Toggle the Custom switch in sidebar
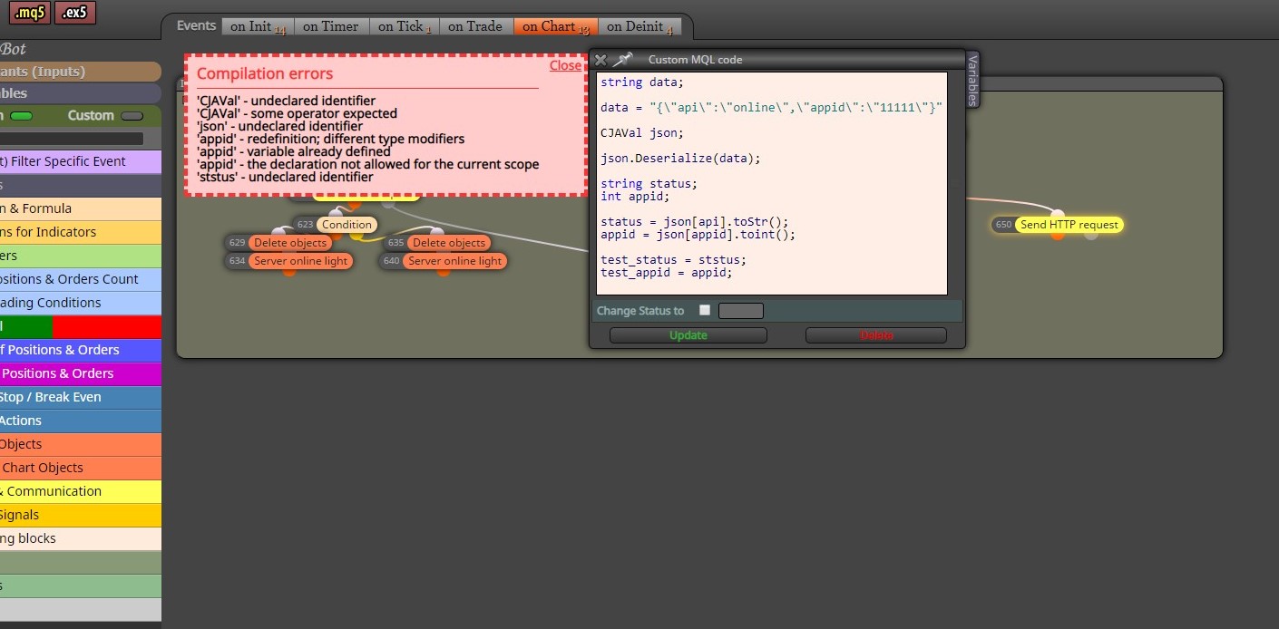Image resolution: width=1279 pixels, height=629 pixels. [132, 116]
